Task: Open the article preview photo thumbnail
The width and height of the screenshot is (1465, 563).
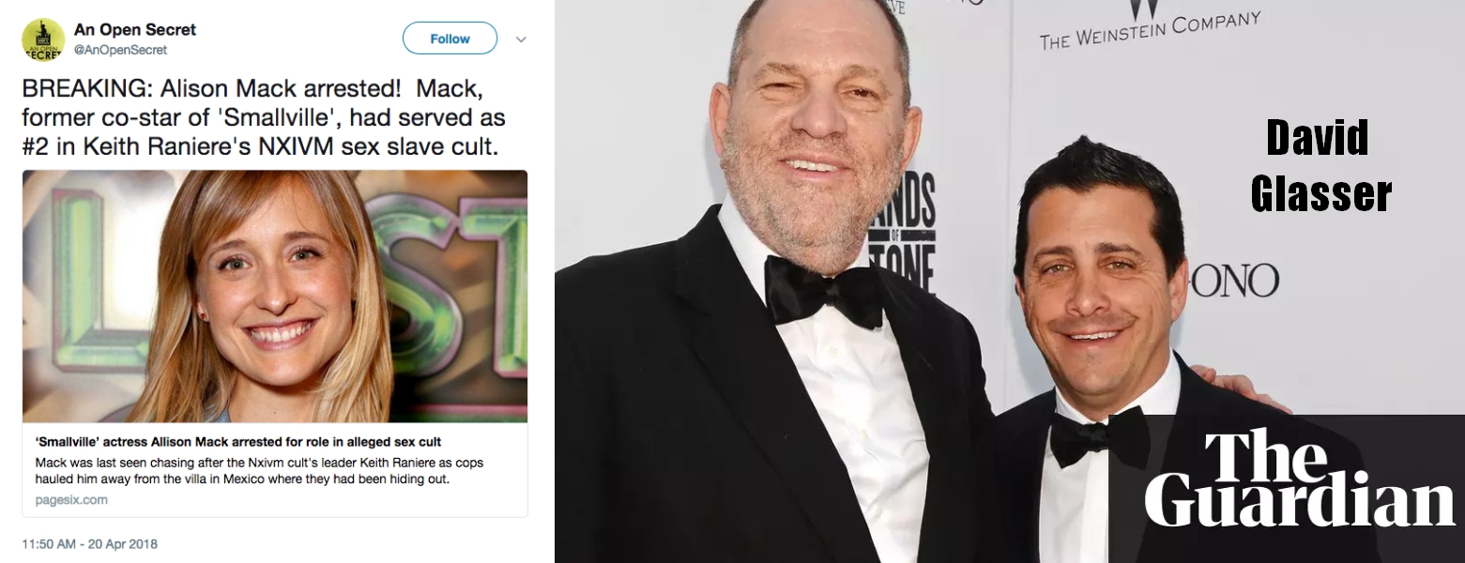Action: click(x=275, y=297)
